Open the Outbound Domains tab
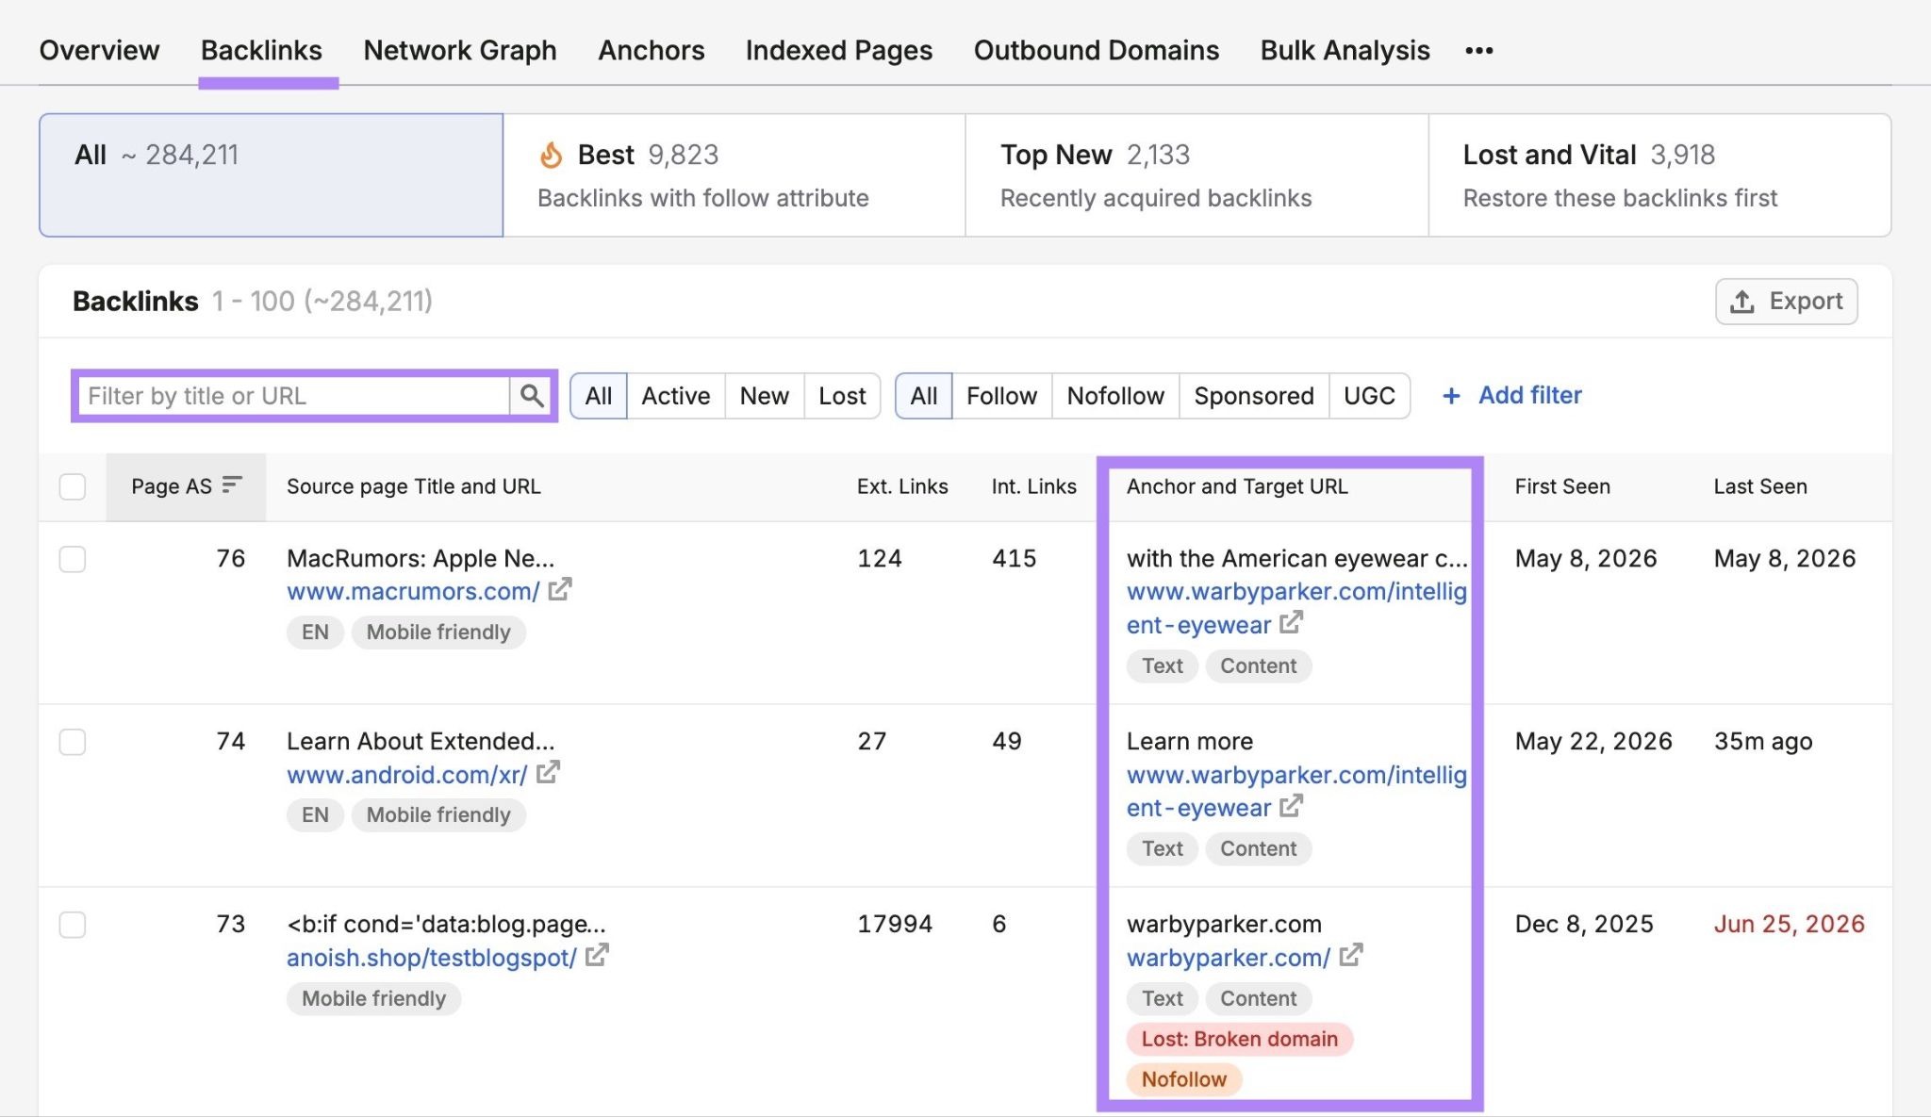This screenshot has height=1117, width=1931. pos(1097,50)
